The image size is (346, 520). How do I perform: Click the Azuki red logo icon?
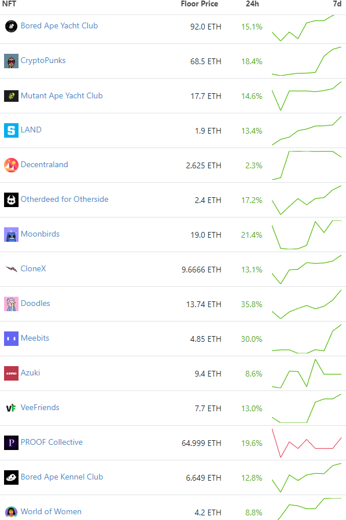pos(11,374)
